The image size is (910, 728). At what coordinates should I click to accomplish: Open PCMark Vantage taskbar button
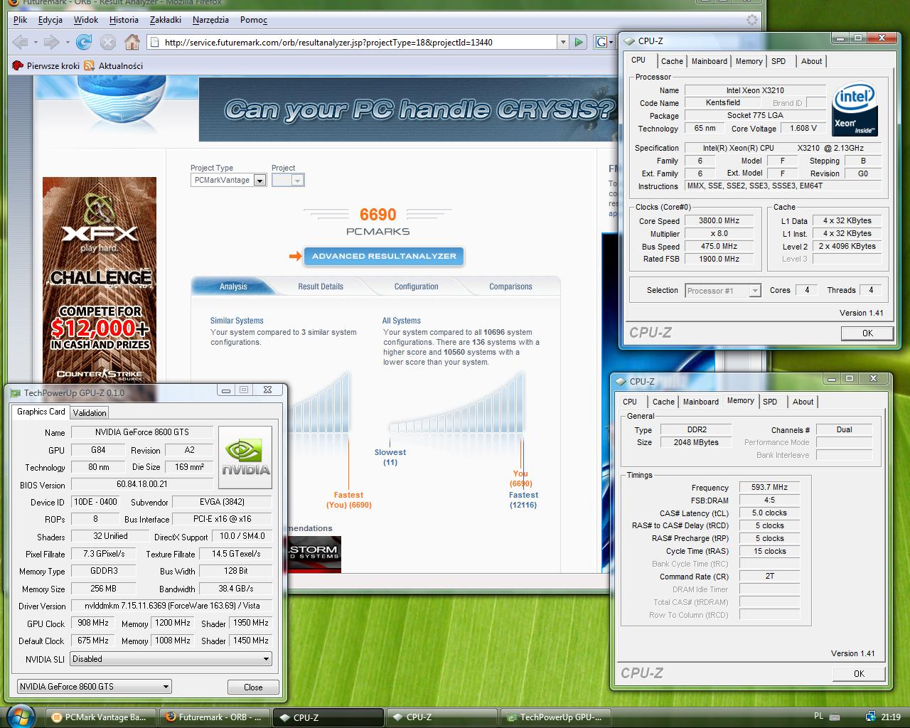click(x=100, y=717)
